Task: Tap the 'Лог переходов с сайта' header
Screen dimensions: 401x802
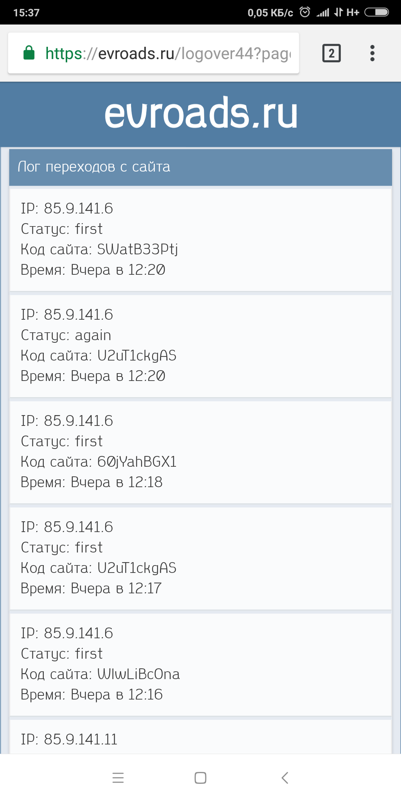Action: click(x=200, y=167)
